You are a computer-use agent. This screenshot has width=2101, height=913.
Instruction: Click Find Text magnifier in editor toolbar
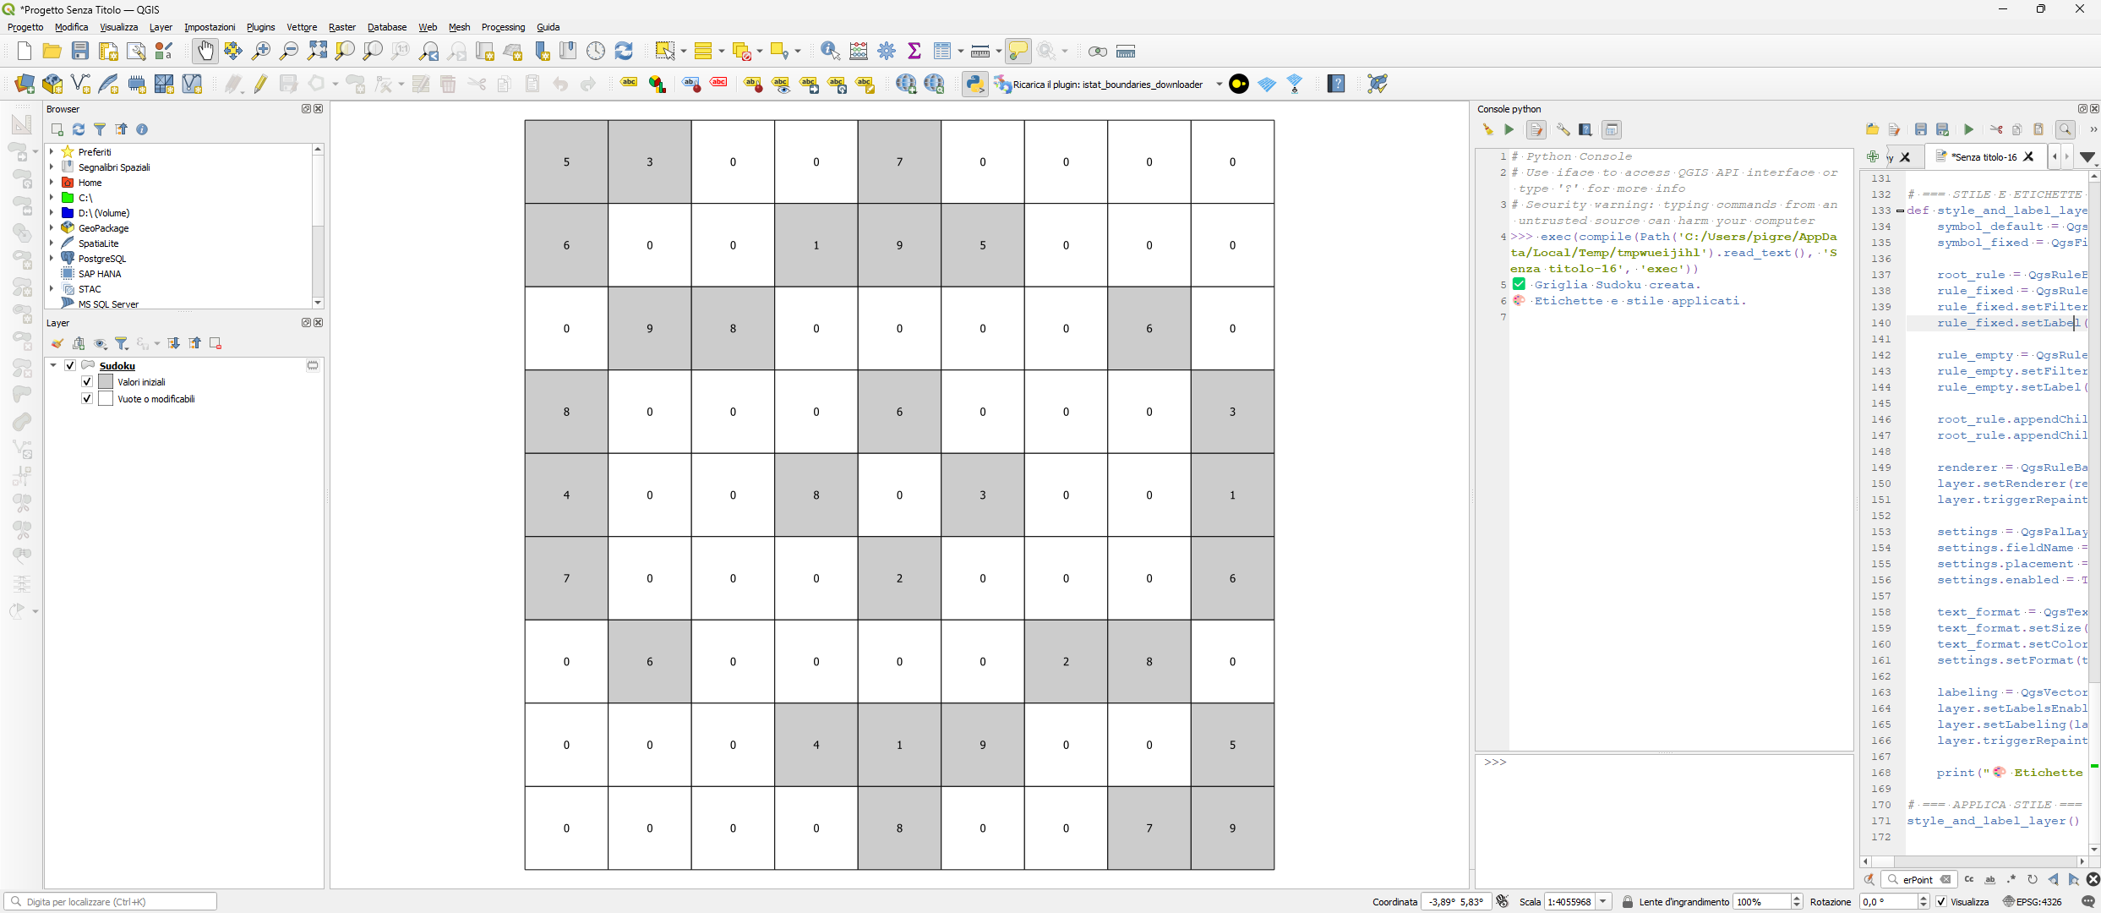2065,129
